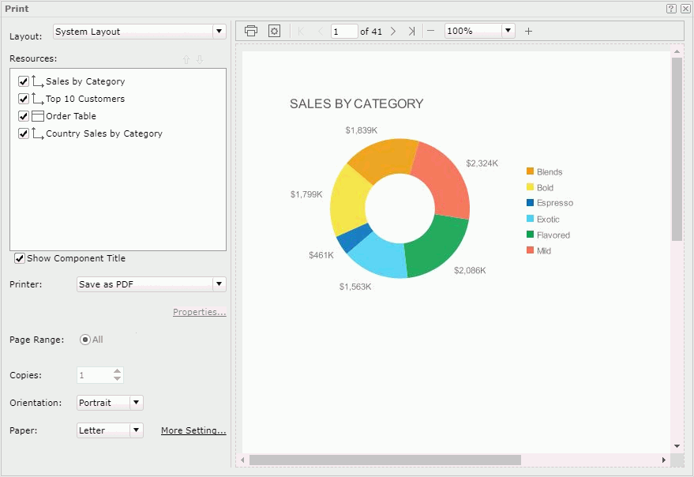Click the move resource down arrow icon
694x477 pixels.
[201, 59]
